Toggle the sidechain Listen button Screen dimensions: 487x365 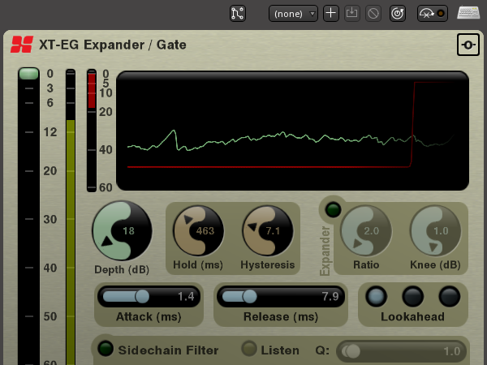point(249,350)
